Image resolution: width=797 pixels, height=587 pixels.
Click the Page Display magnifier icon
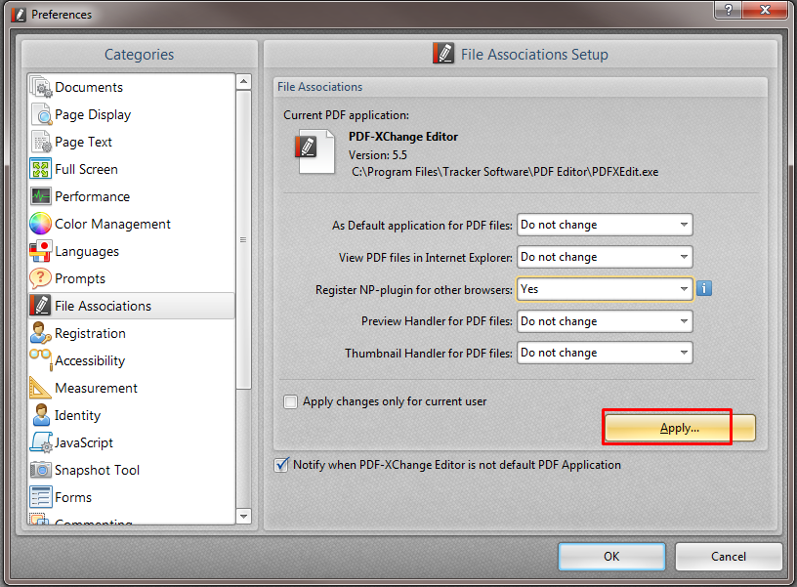(41, 114)
